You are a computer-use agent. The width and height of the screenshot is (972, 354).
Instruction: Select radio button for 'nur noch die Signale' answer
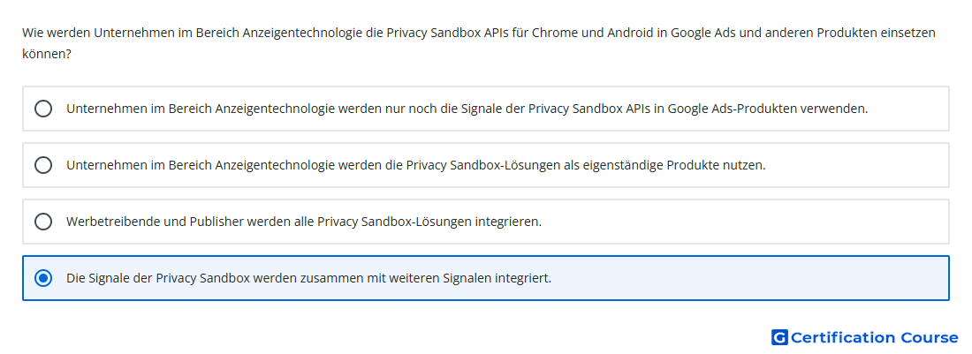click(x=43, y=109)
